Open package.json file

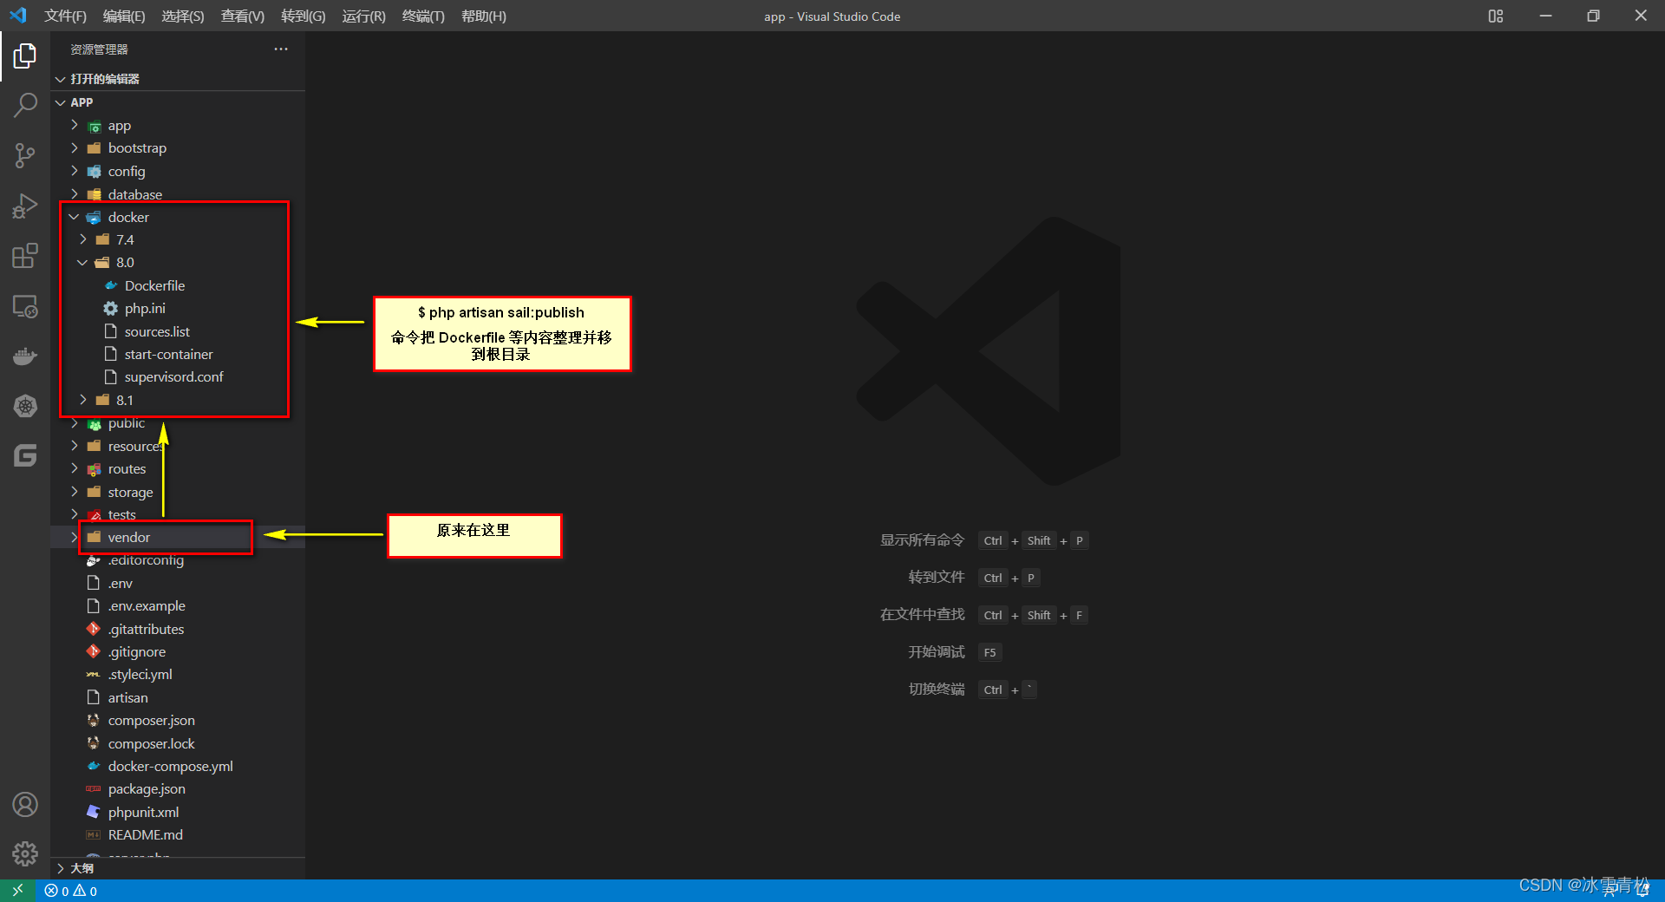pos(147,789)
